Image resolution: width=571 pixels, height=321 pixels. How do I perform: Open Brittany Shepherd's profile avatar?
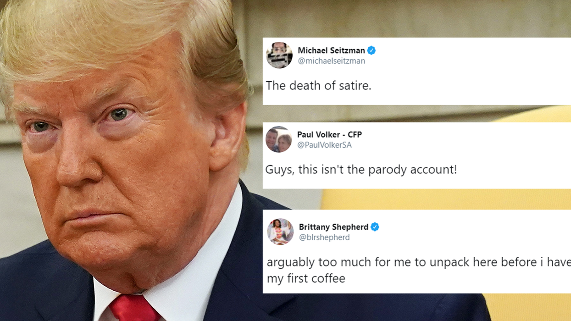click(x=280, y=232)
